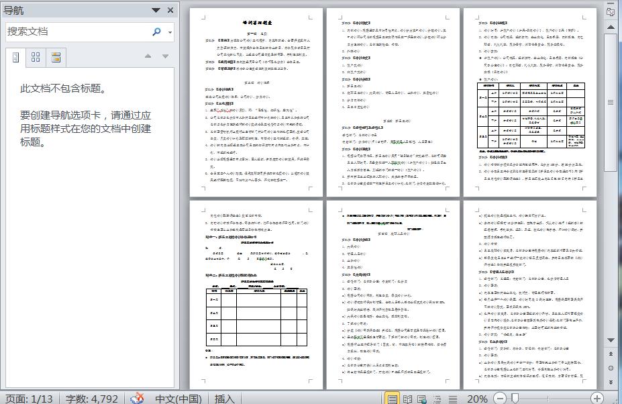Viewport: 622px width, 404px height.
Task: Click the 页面: 1/13 page indicator
Action: click(x=28, y=398)
